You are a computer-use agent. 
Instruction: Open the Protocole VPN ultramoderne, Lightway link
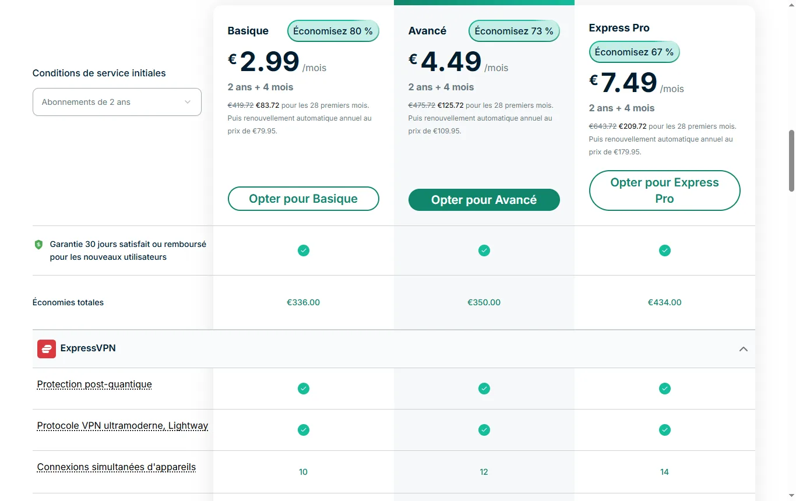122,426
